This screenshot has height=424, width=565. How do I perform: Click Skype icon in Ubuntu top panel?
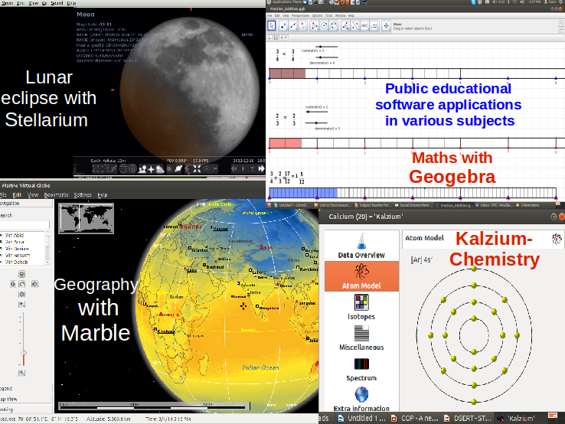tap(473, 2)
